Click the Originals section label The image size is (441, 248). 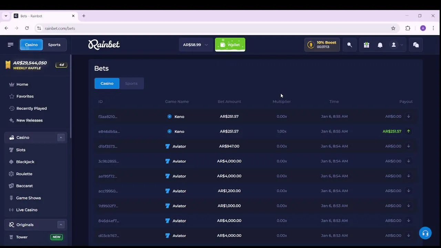tap(25, 225)
